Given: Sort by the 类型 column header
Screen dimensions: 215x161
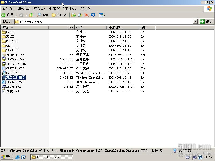Looking at the screenshot, I should point(91,28).
